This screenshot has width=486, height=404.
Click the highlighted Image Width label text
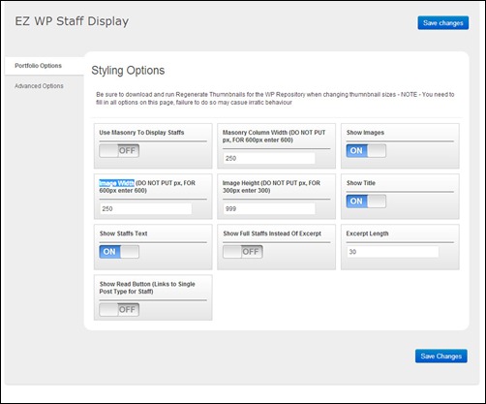(116, 183)
